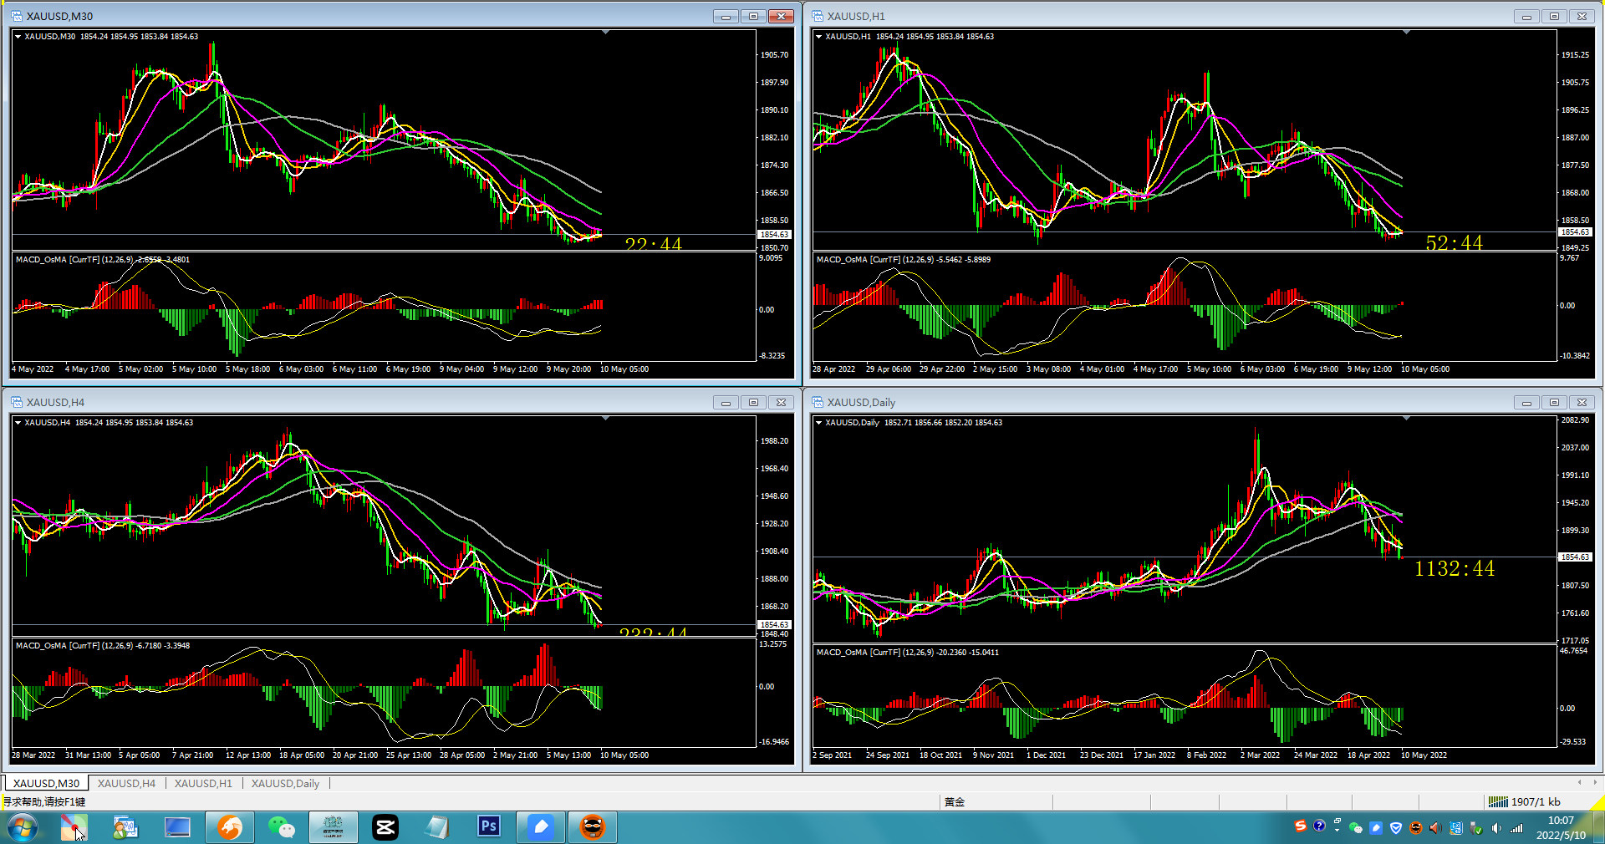Click the chart shift marker on M30 chart
This screenshot has height=844, width=1605.
click(x=605, y=32)
